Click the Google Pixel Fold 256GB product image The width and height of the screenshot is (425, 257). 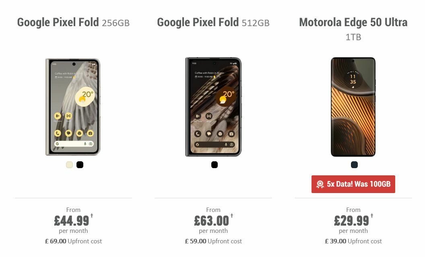coord(73,107)
